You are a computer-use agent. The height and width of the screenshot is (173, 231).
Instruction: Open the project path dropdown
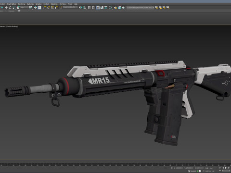(141, 8)
